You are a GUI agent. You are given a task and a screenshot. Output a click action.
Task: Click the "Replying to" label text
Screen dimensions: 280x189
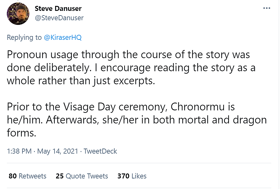24,38
